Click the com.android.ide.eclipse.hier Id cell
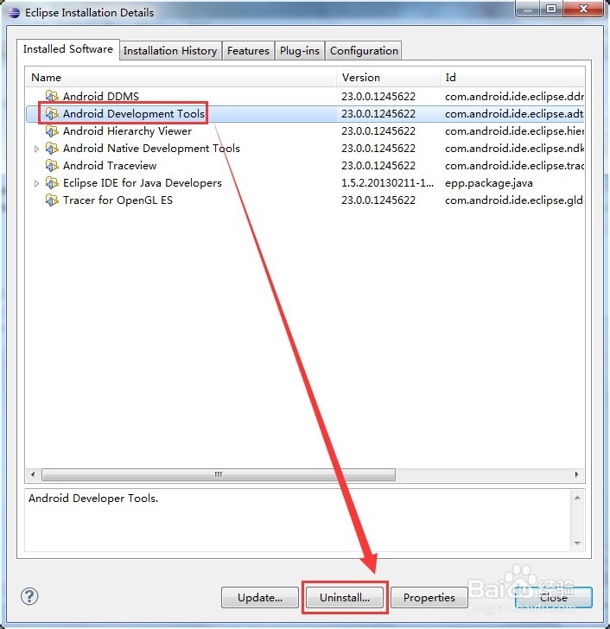The height and width of the screenshot is (629, 610). [x=514, y=131]
